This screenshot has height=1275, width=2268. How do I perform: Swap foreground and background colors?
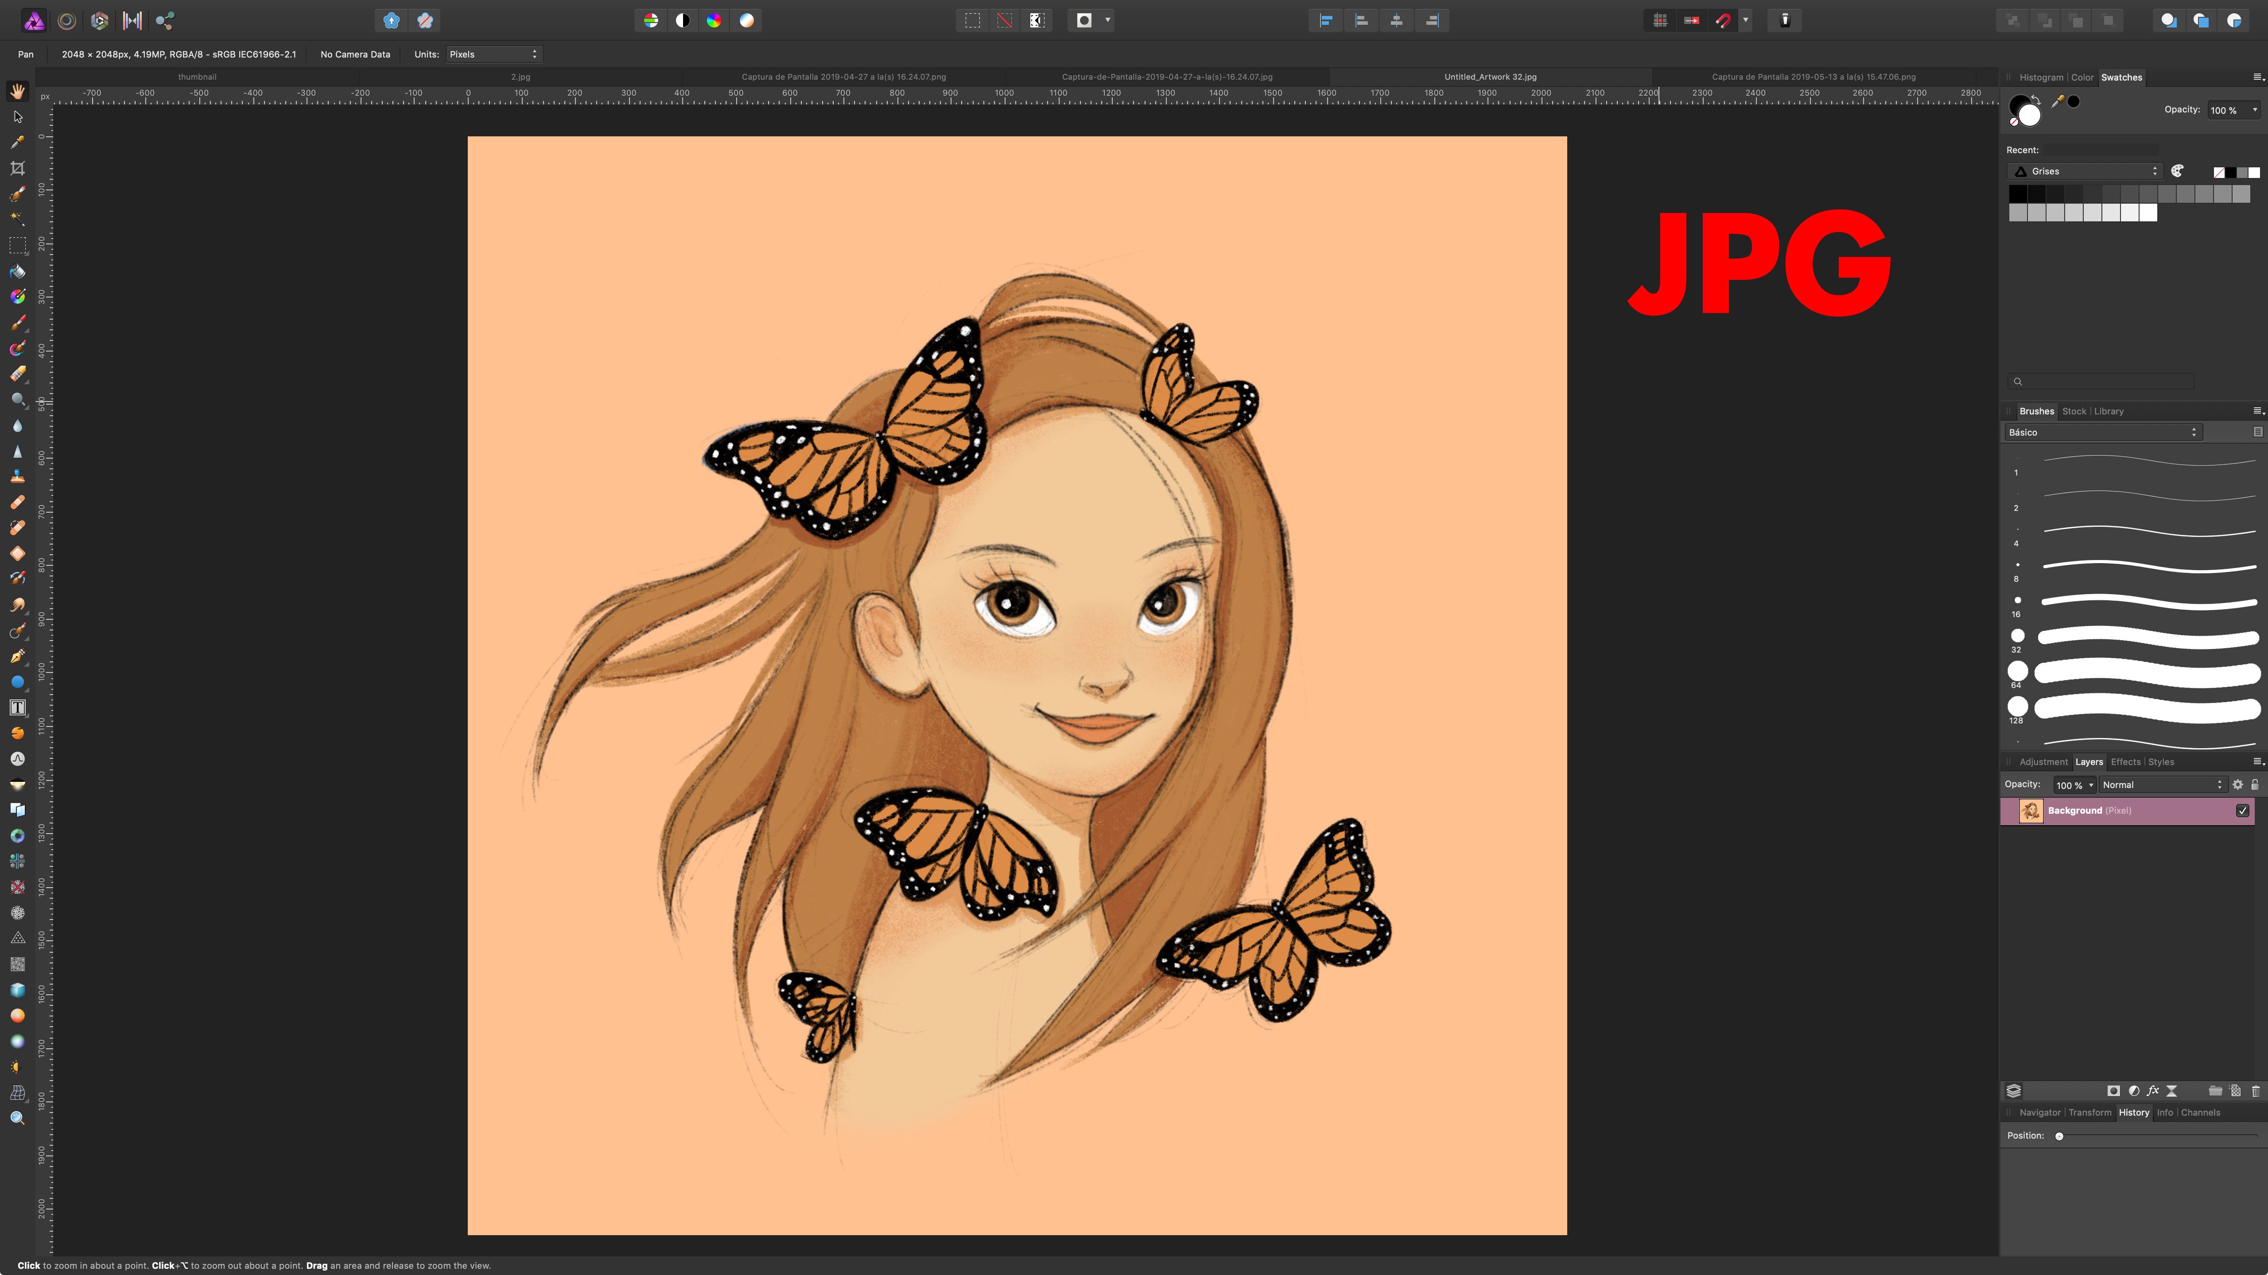[x=2036, y=100]
